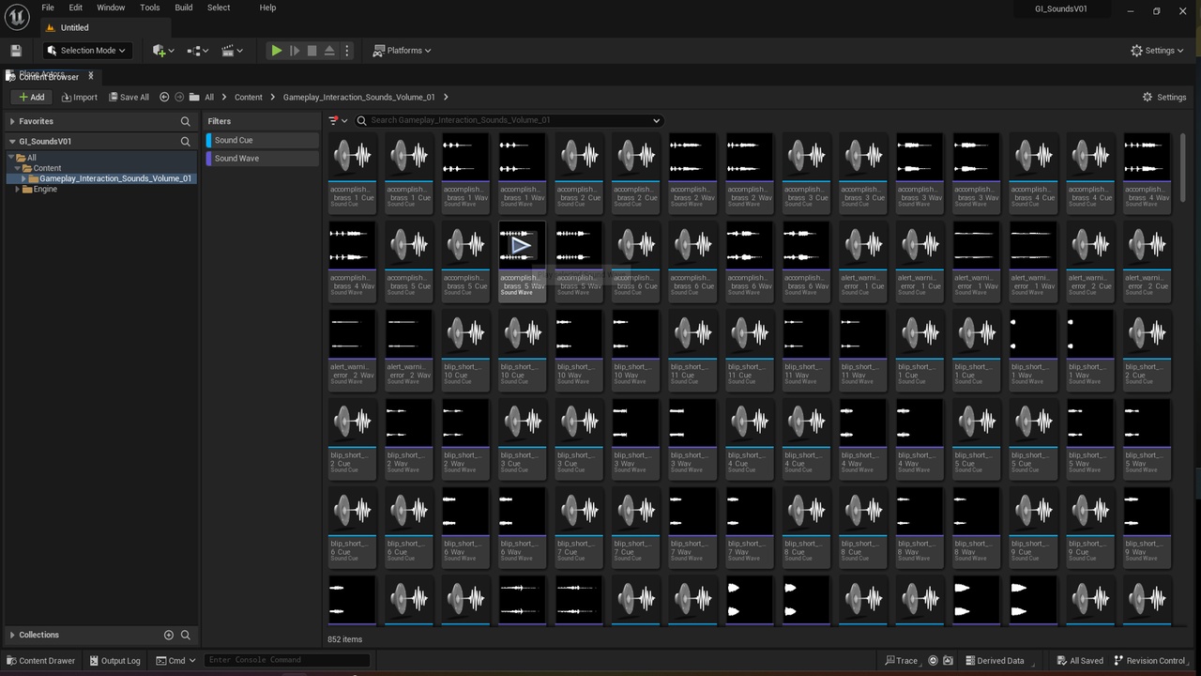Viewport: 1201px width, 676px height.
Task: Click Save All in Content Browser
Action: click(x=129, y=97)
